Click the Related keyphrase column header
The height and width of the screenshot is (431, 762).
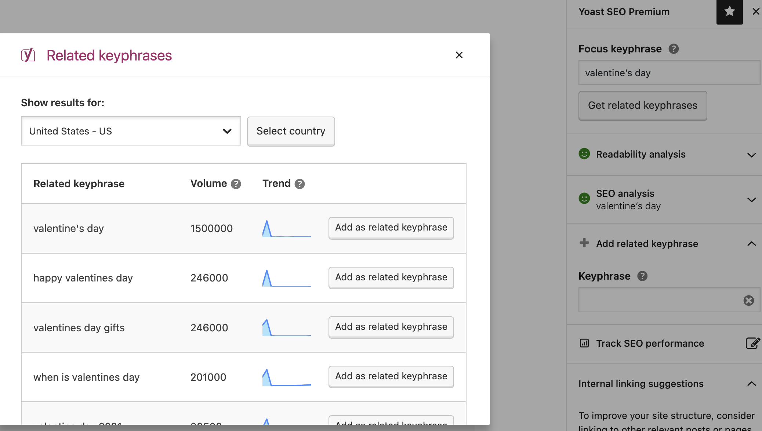point(79,184)
